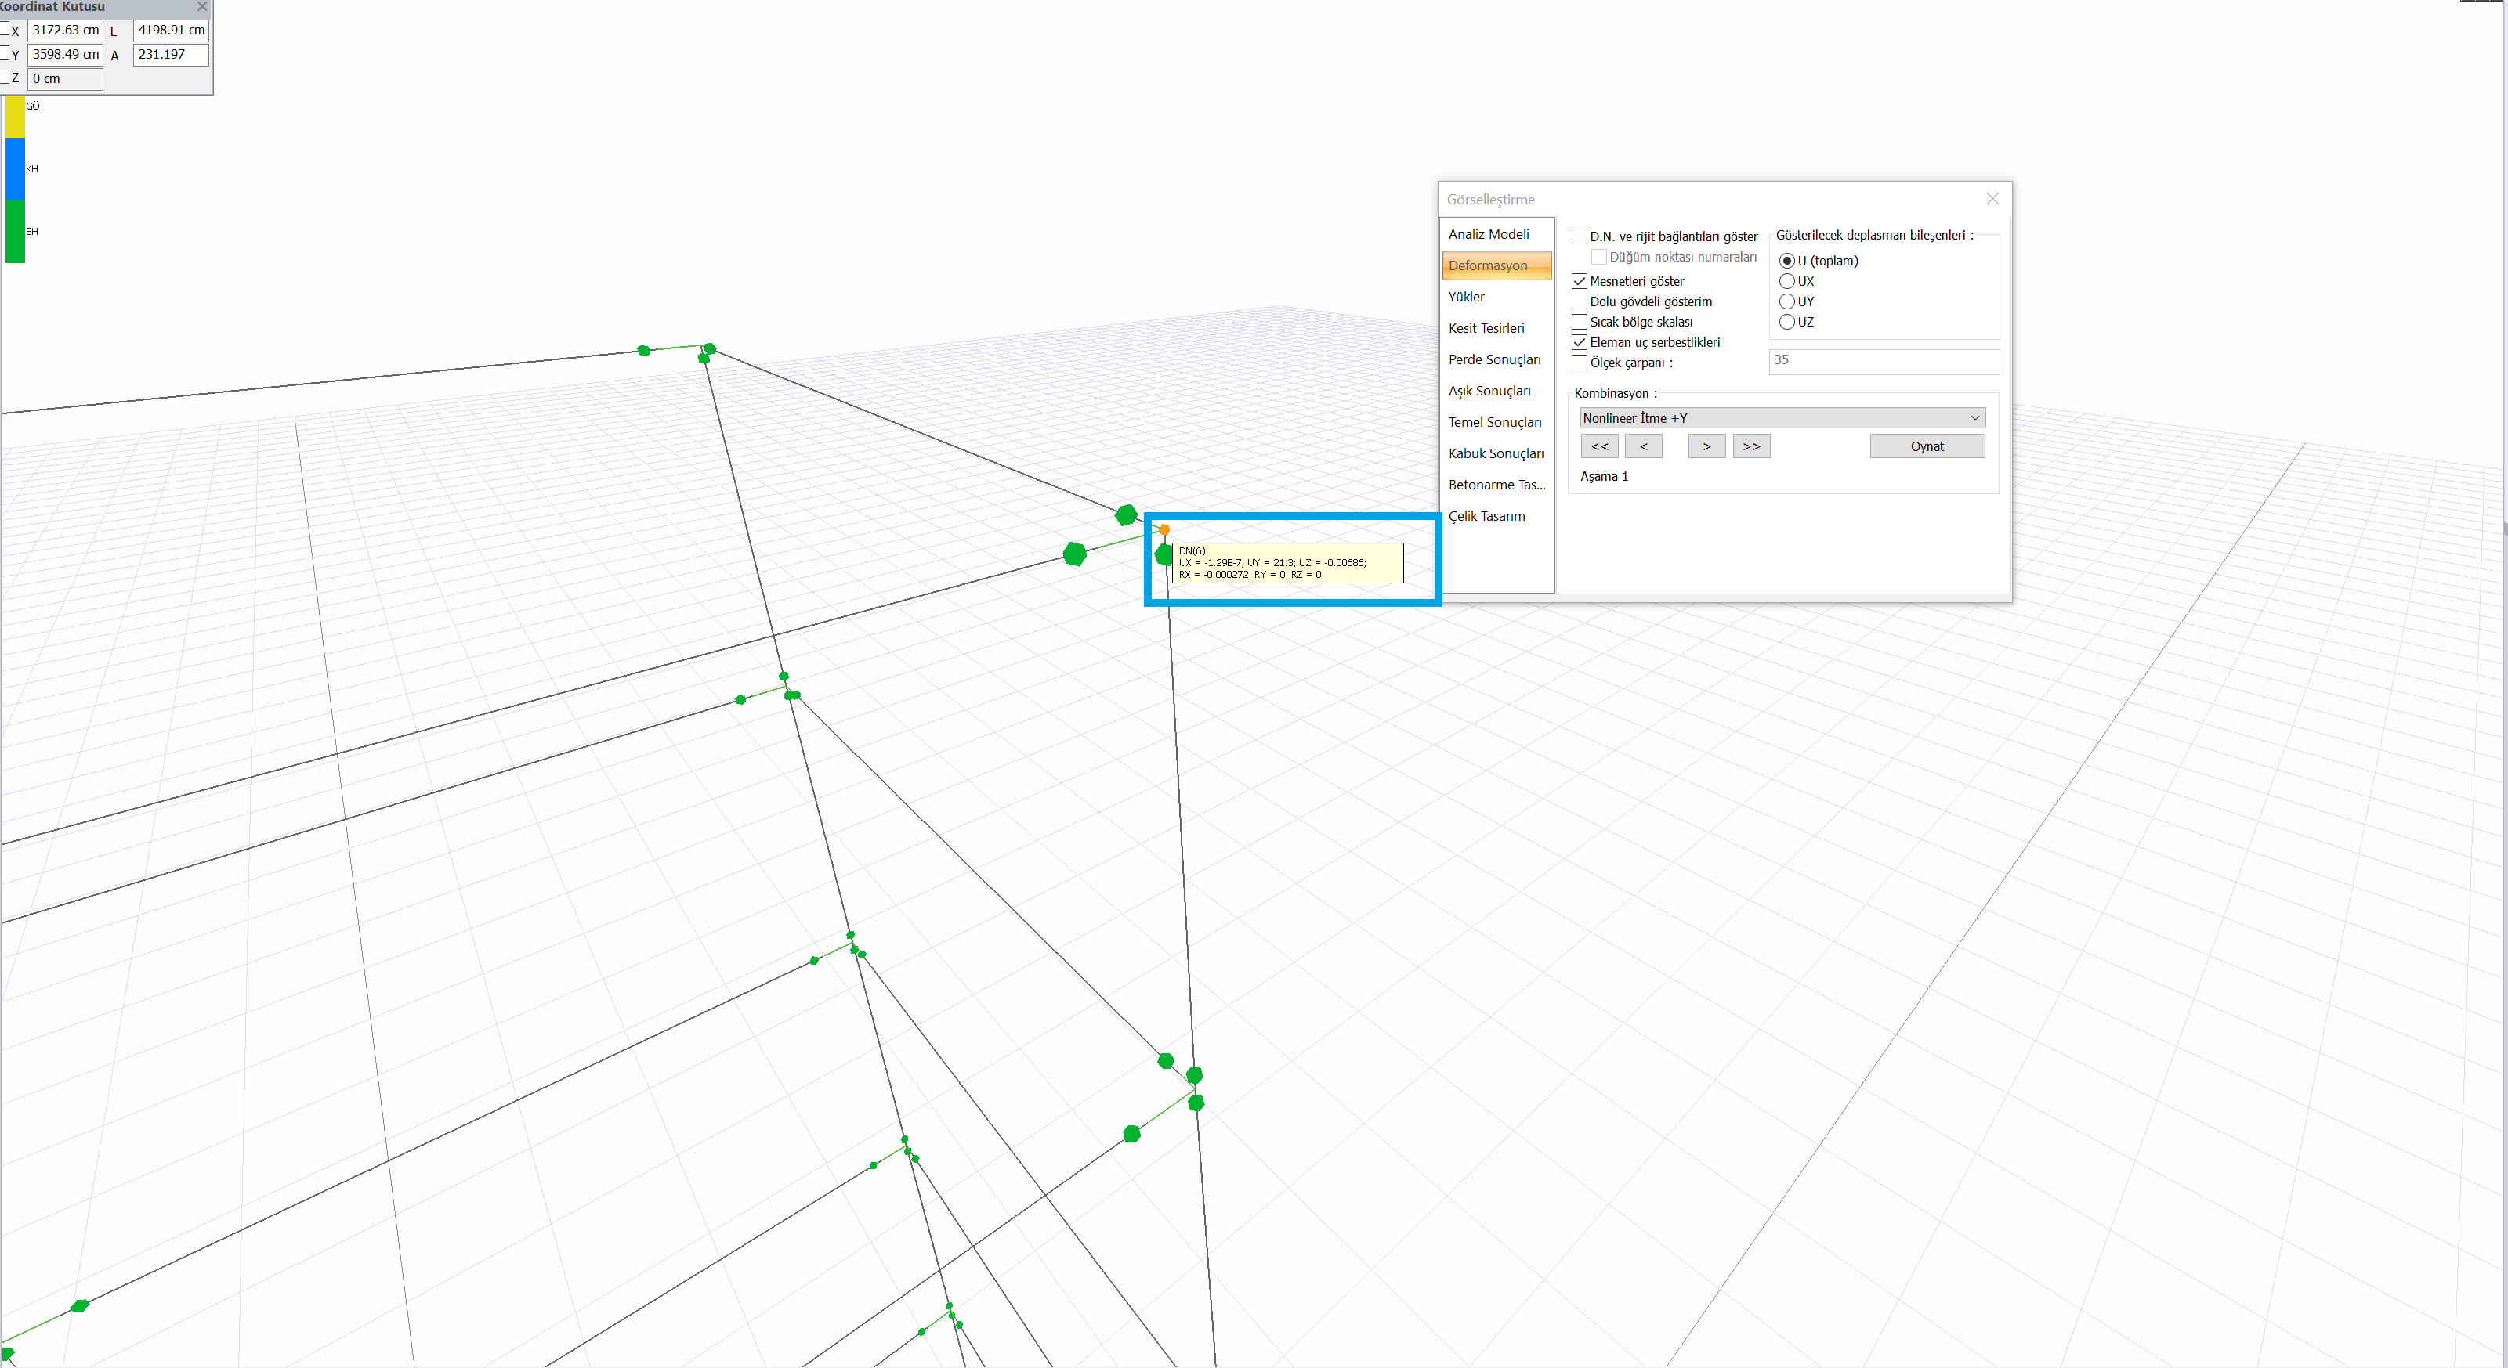The height and width of the screenshot is (1368, 2508).
Task: Click the X coordinate input field
Action: [65, 31]
